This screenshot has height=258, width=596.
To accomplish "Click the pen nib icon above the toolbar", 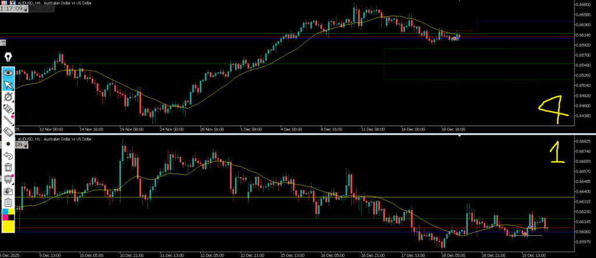I will 8,57.
